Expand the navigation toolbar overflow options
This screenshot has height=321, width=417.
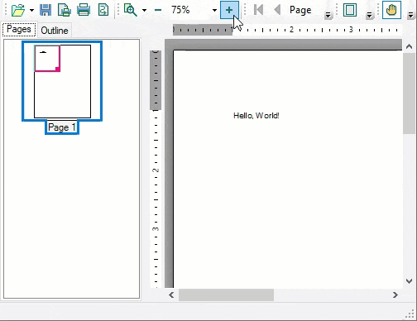(x=328, y=15)
